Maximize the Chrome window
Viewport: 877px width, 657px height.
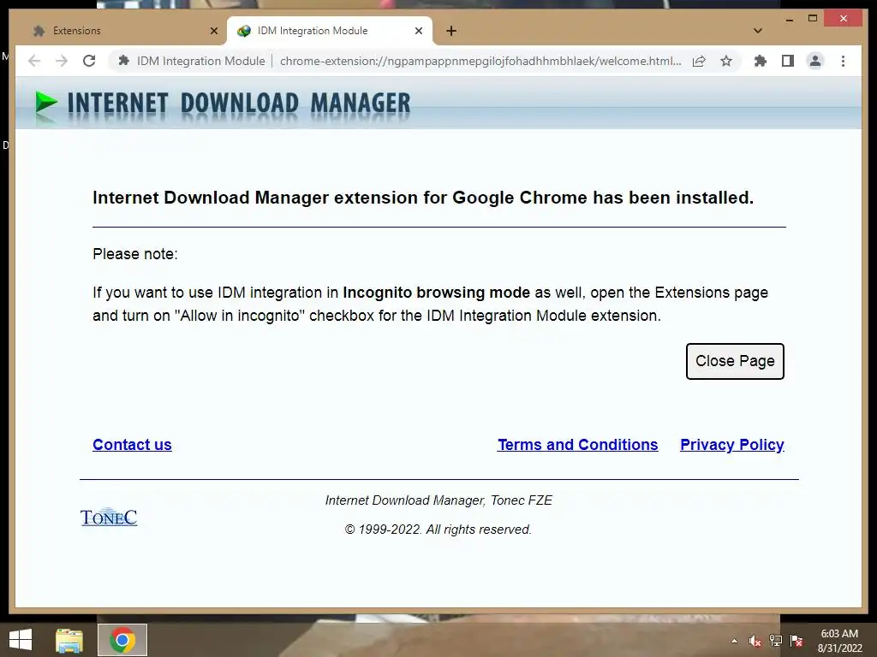[x=813, y=19]
